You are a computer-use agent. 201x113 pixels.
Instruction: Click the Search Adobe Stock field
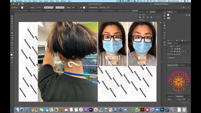[181, 4]
